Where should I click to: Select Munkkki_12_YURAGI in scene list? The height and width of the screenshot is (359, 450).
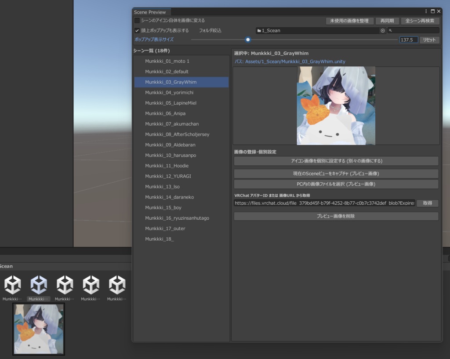(181, 176)
